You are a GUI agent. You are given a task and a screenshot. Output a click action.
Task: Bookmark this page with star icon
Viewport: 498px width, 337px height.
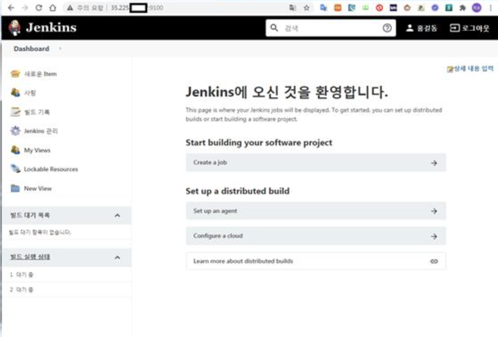point(306,8)
